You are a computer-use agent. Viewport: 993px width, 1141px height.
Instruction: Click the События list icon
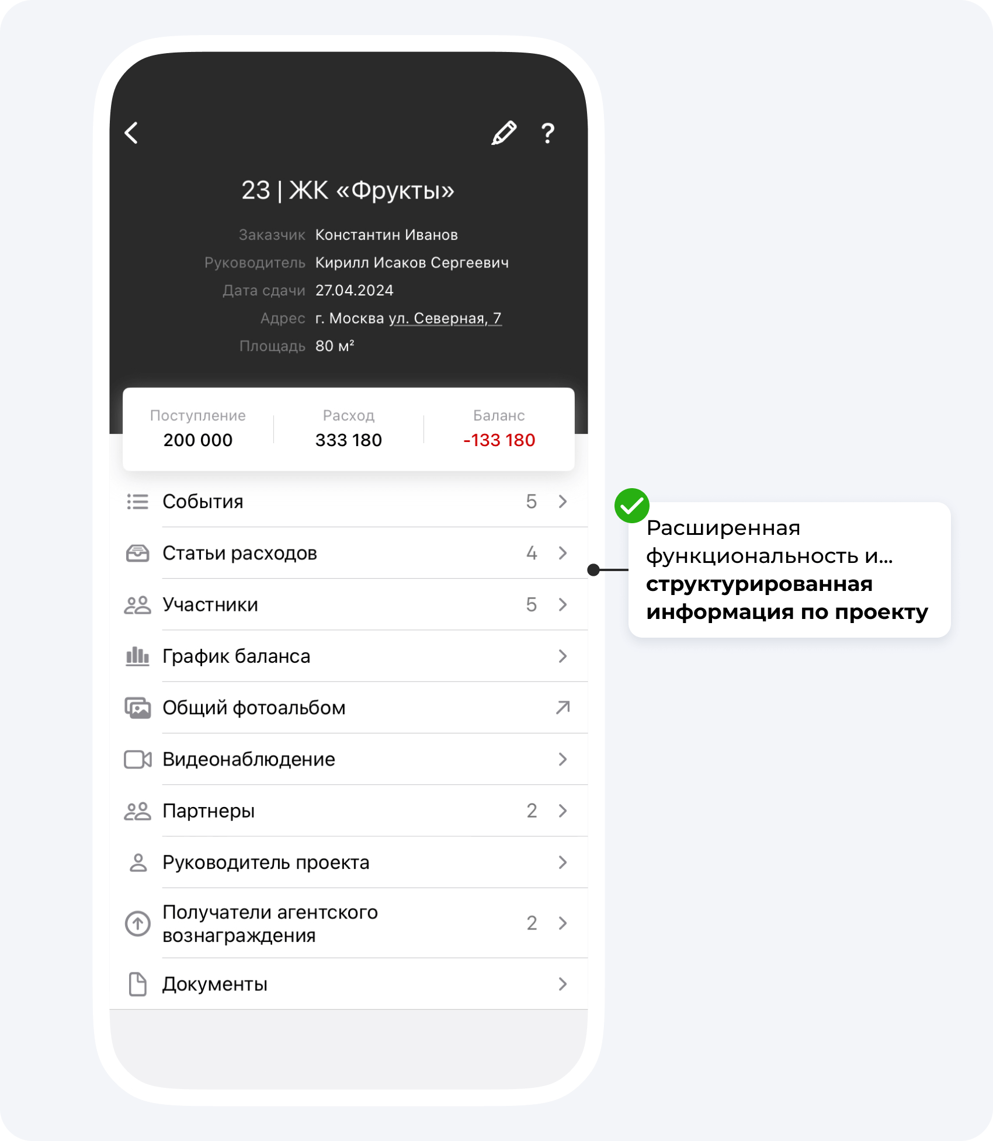(138, 502)
